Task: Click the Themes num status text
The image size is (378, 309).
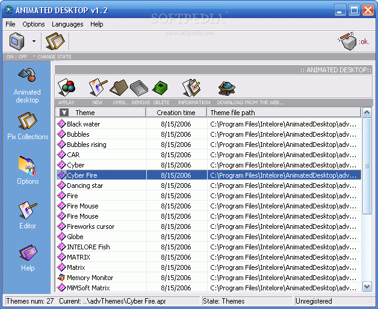Action: click(30, 301)
